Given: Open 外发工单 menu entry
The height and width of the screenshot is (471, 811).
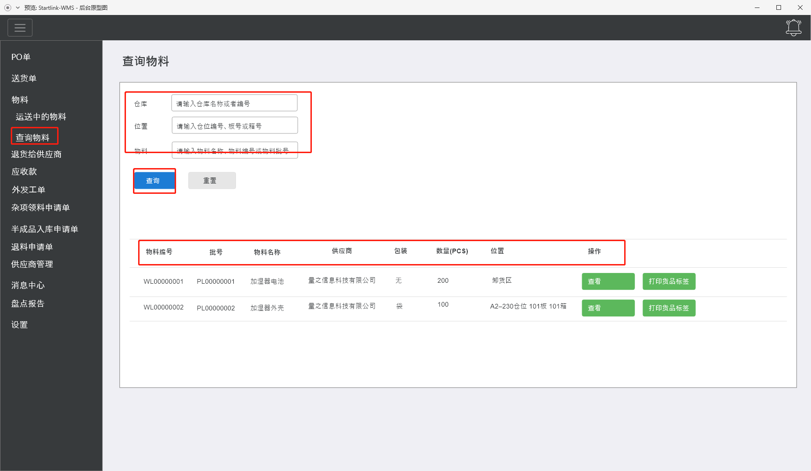Looking at the screenshot, I should 29,190.
